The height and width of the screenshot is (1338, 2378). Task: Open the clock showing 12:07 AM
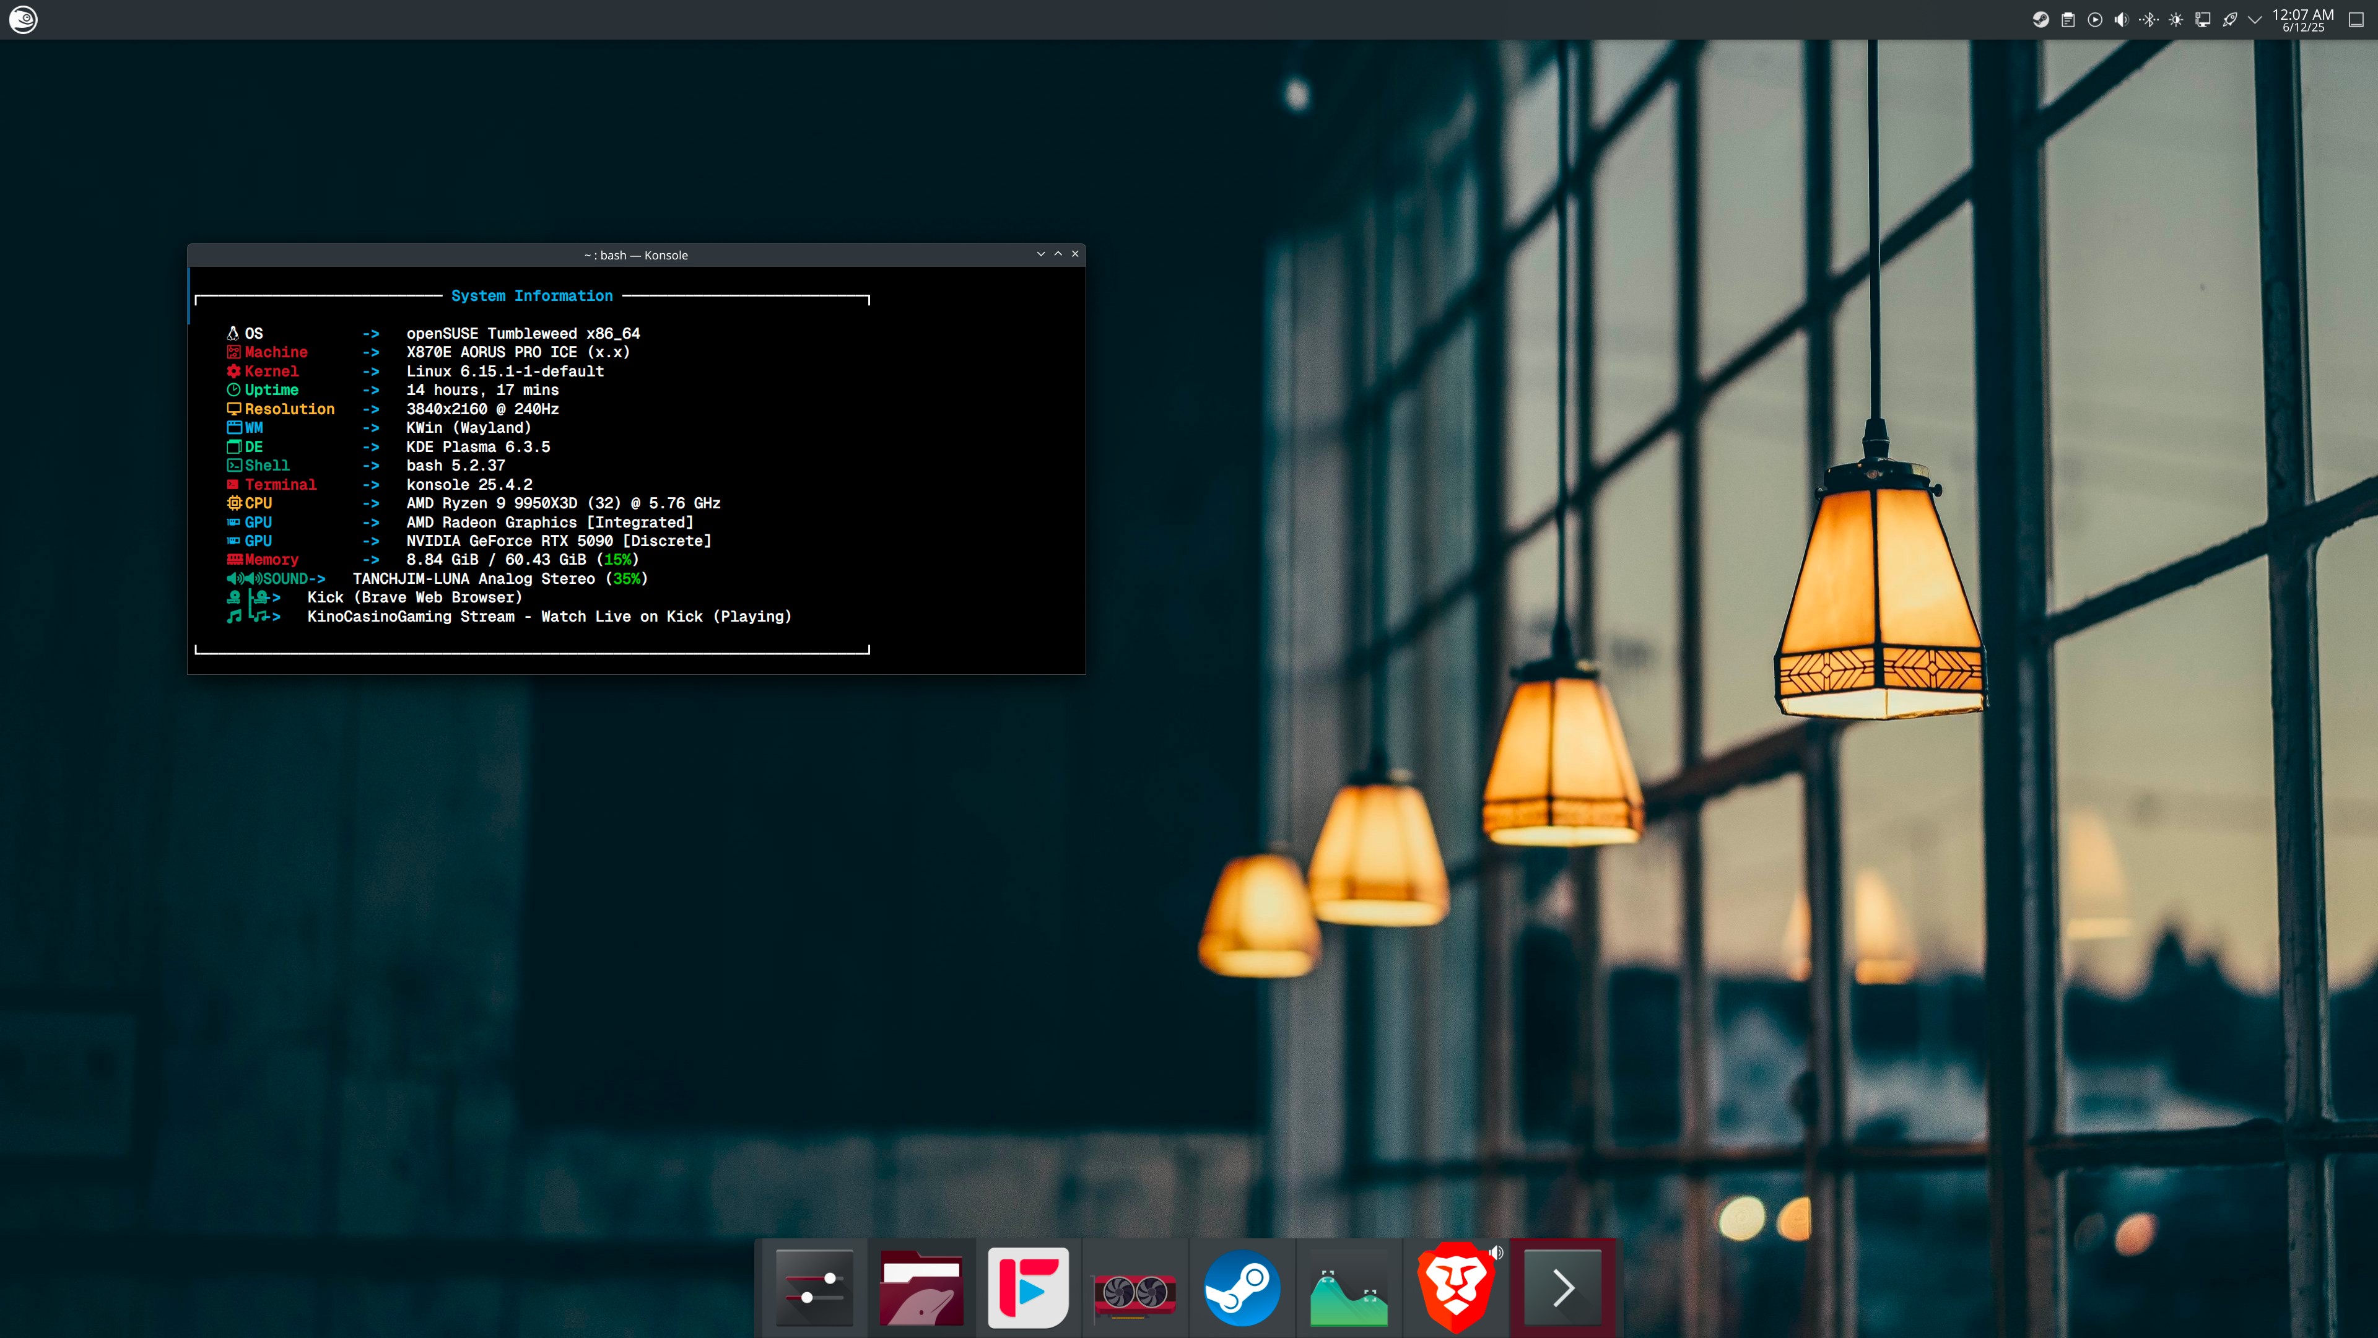coord(2302,19)
